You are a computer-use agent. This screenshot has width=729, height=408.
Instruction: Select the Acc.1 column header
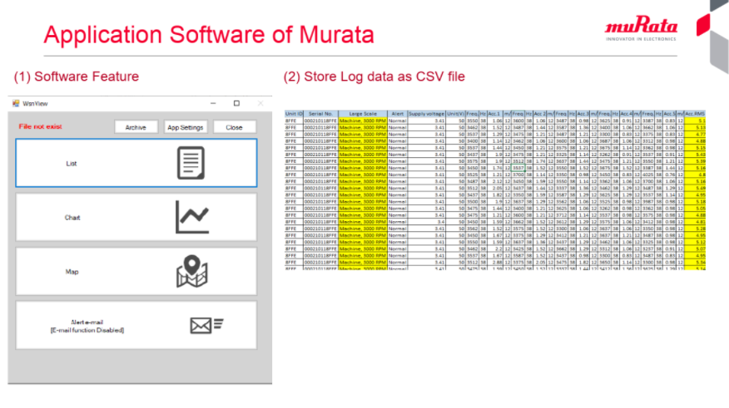point(494,114)
